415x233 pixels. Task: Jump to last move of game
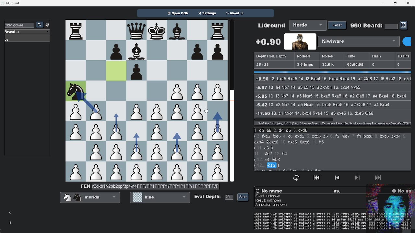click(378, 178)
